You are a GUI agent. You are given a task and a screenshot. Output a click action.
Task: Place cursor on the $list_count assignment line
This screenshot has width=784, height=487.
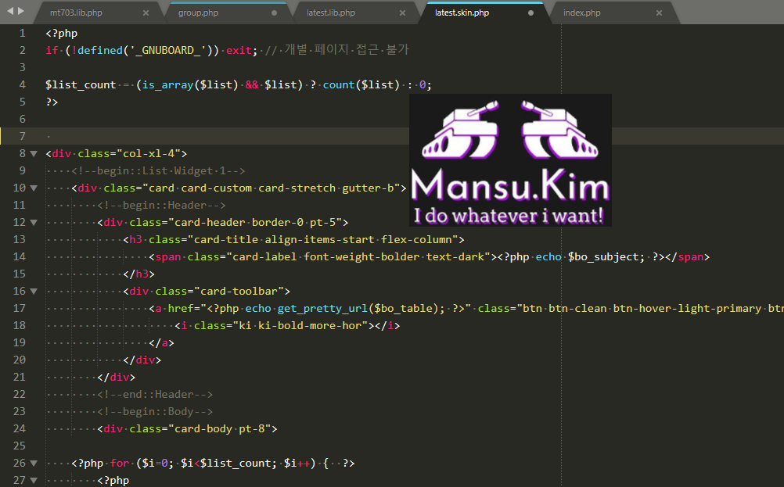[235, 85]
